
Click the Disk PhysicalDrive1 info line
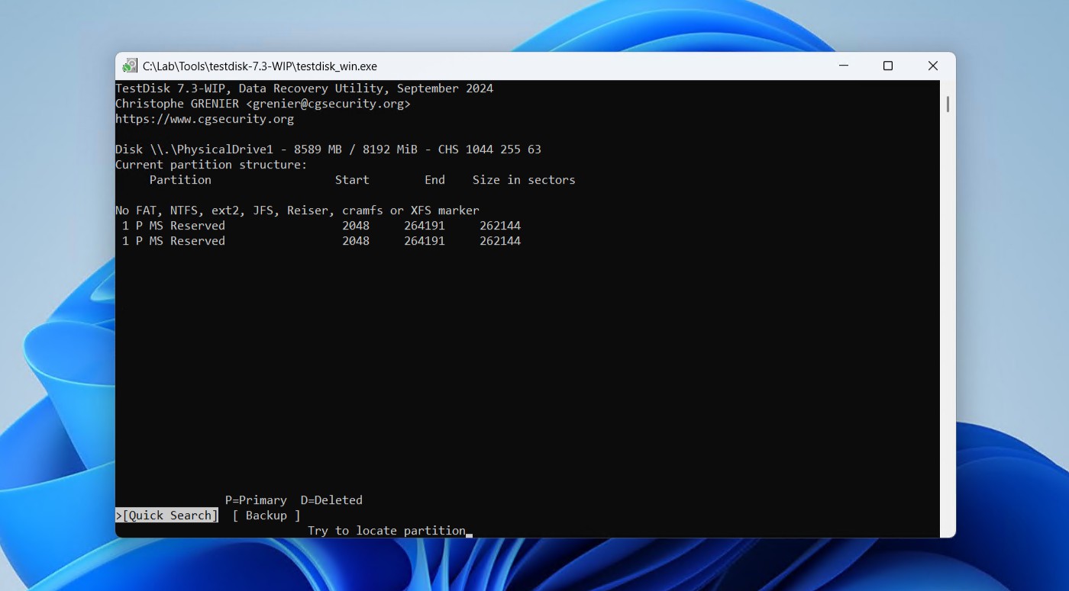pyautogui.click(x=328, y=149)
